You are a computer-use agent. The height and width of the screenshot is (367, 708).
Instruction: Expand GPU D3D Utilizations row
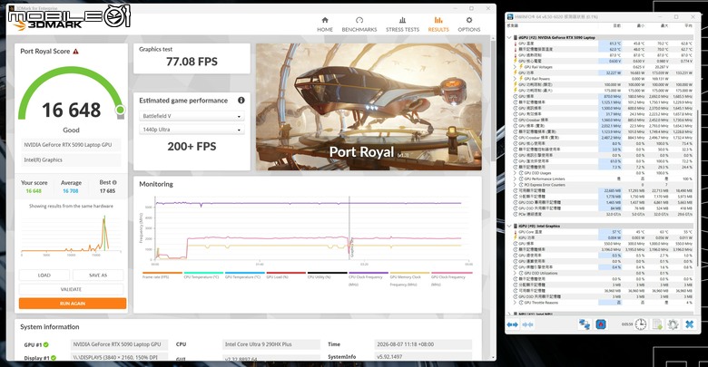click(515, 273)
